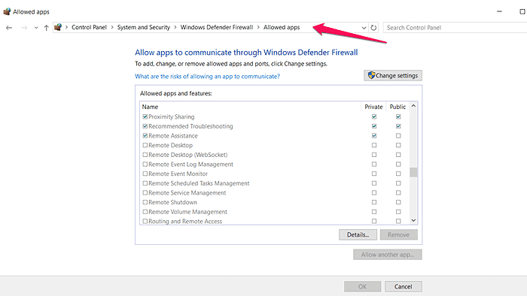
Task: Enable Remote Shutdown Private checkbox
Action: (x=374, y=202)
